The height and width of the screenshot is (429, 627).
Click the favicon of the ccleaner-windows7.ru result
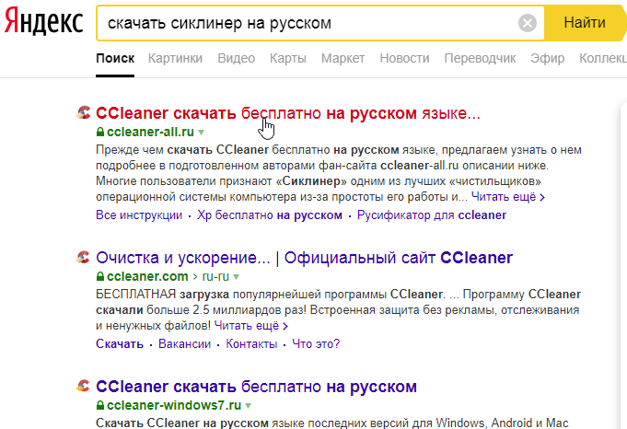point(83,386)
